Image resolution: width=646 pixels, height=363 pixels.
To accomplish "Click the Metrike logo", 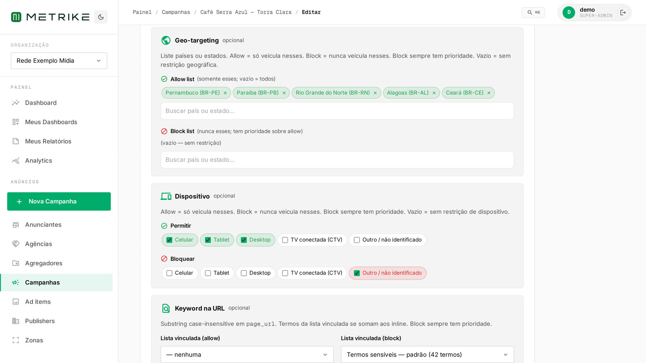I will click(x=50, y=17).
